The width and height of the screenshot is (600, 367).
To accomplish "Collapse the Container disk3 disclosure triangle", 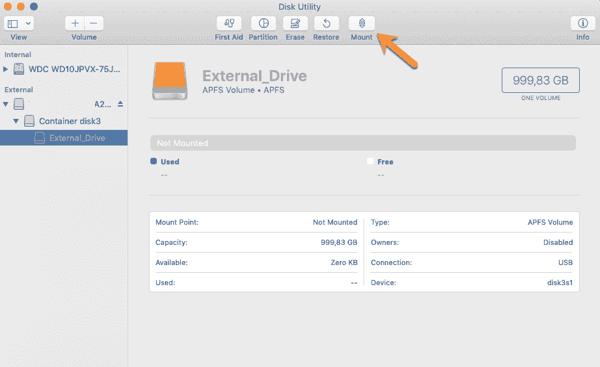I will pyautogui.click(x=16, y=121).
